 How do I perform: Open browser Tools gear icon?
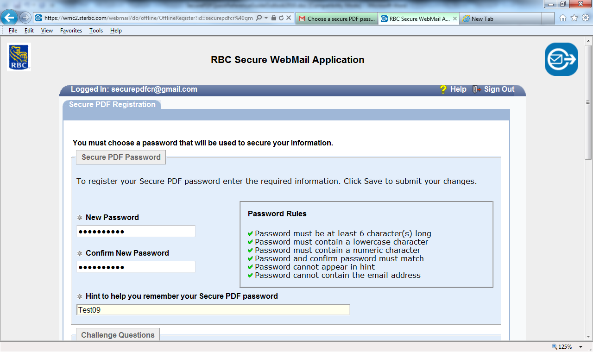click(x=586, y=18)
